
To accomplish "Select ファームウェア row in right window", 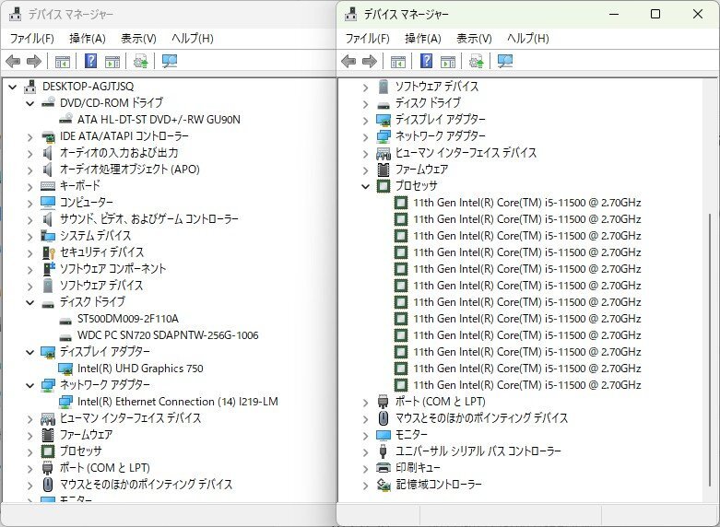I will tap(421, 170).
